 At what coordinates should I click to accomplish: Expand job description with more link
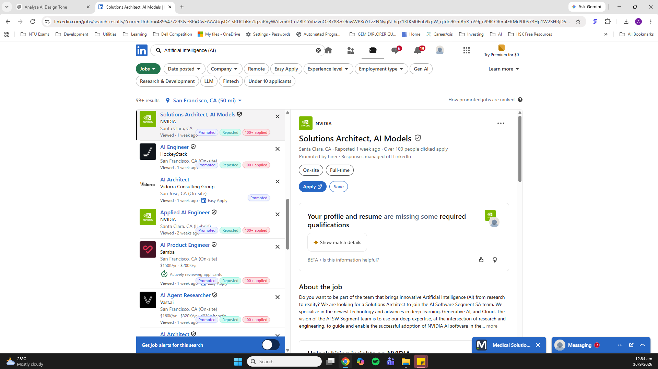click(x=492, y=326)
